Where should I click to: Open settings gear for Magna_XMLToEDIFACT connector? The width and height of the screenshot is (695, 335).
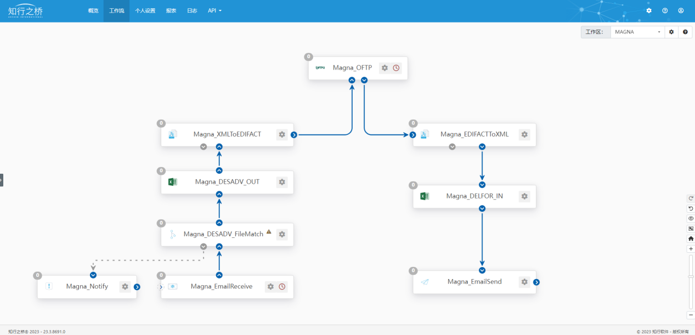click(282, 134)
